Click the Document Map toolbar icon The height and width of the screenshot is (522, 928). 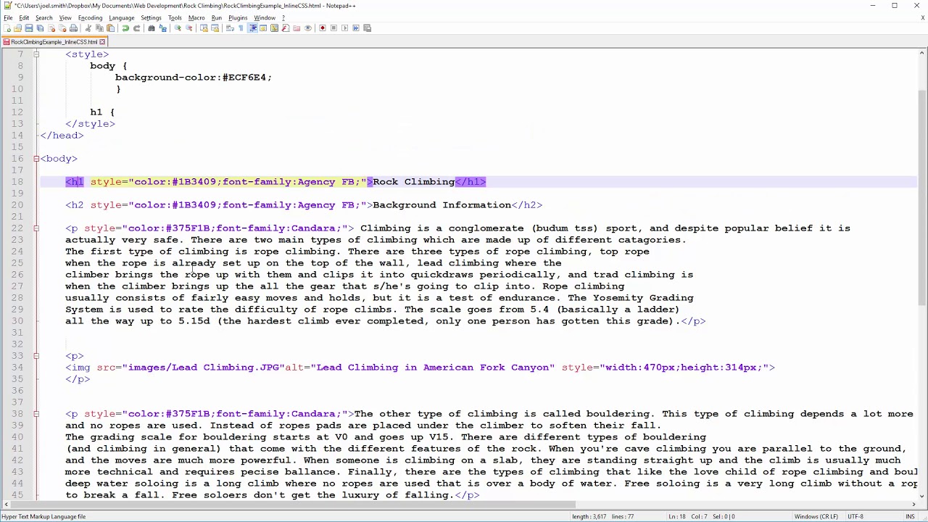click(274, 28)
